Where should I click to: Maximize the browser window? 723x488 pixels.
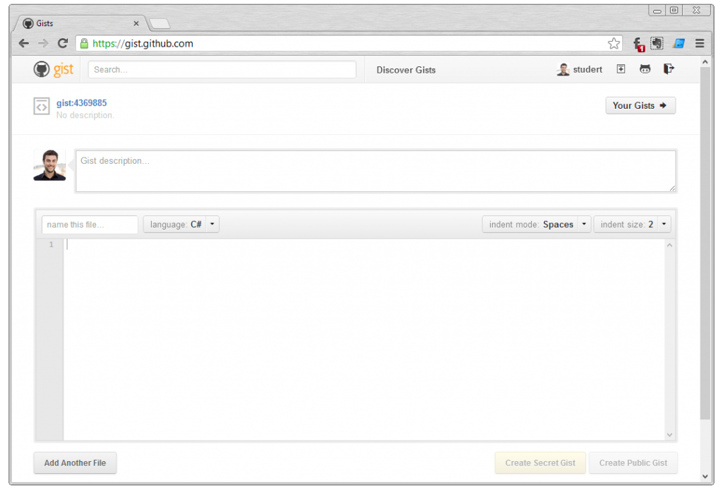(674, 10)
